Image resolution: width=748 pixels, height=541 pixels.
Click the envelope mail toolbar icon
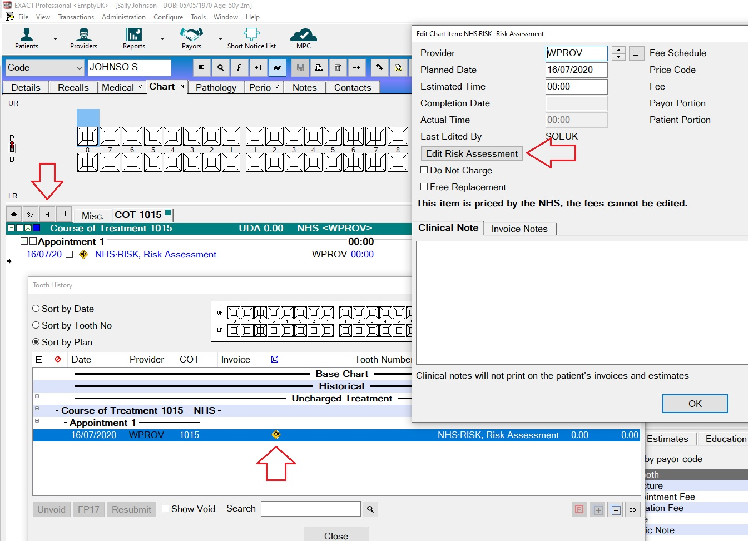(x=398, y=68)
